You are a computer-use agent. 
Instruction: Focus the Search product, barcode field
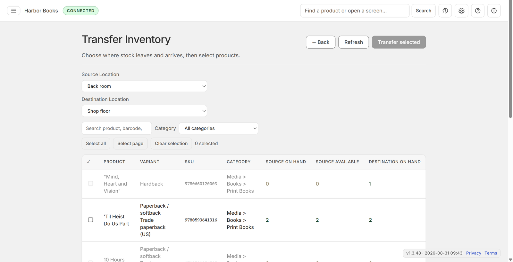[117, 128]
